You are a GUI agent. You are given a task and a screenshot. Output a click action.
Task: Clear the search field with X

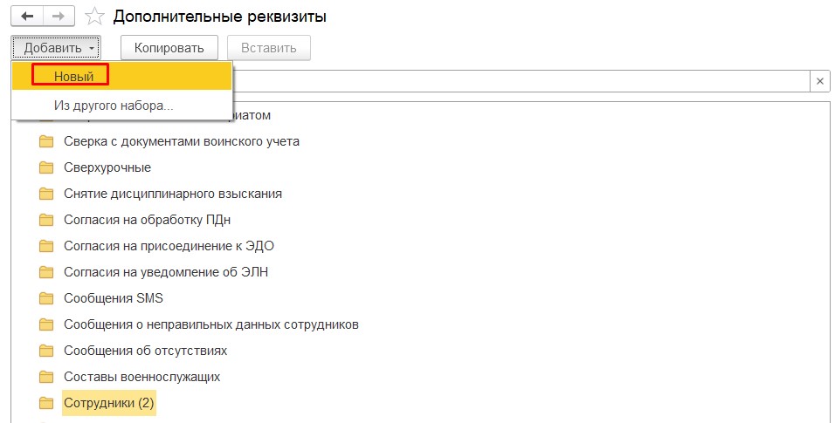(x=820, y=81)
